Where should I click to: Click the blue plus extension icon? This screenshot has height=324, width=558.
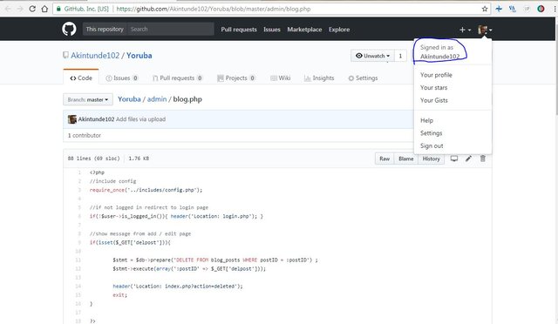coord(499,9)
